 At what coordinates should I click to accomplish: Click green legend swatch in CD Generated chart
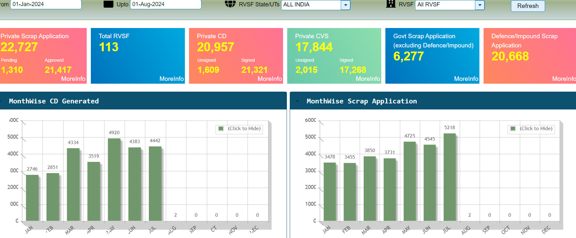[x=221, y=129]
